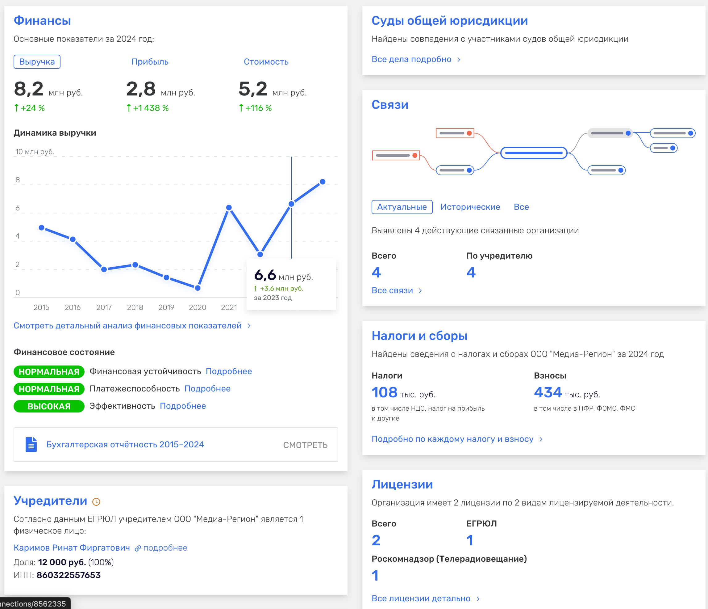Open founder Каримов Ринат Фиргатович link

click(72, 548)
